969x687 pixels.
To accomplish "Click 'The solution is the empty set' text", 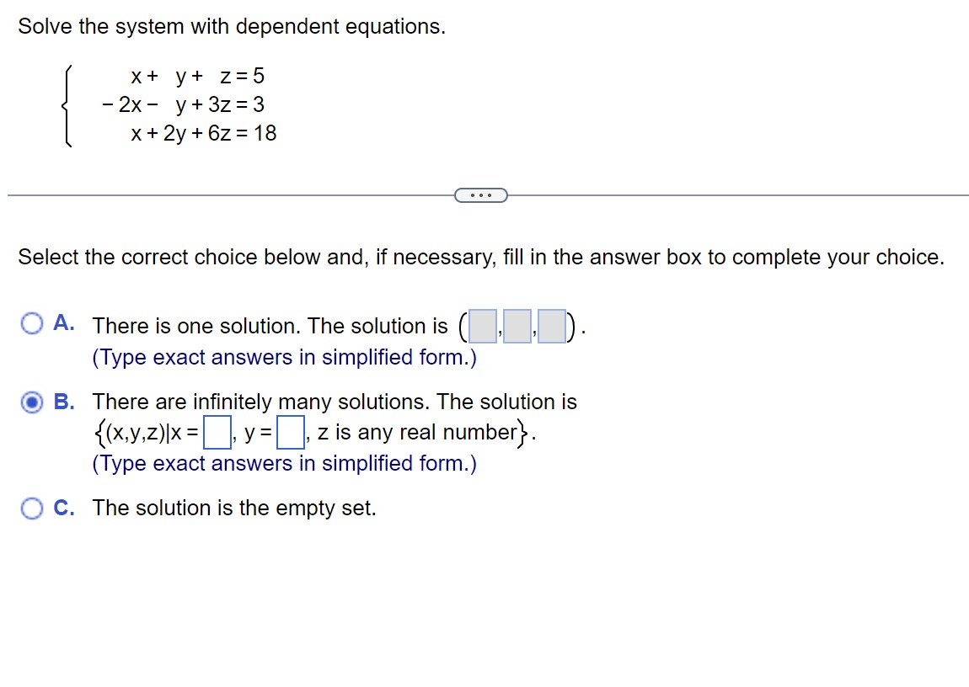I will (x=232, y=508).
